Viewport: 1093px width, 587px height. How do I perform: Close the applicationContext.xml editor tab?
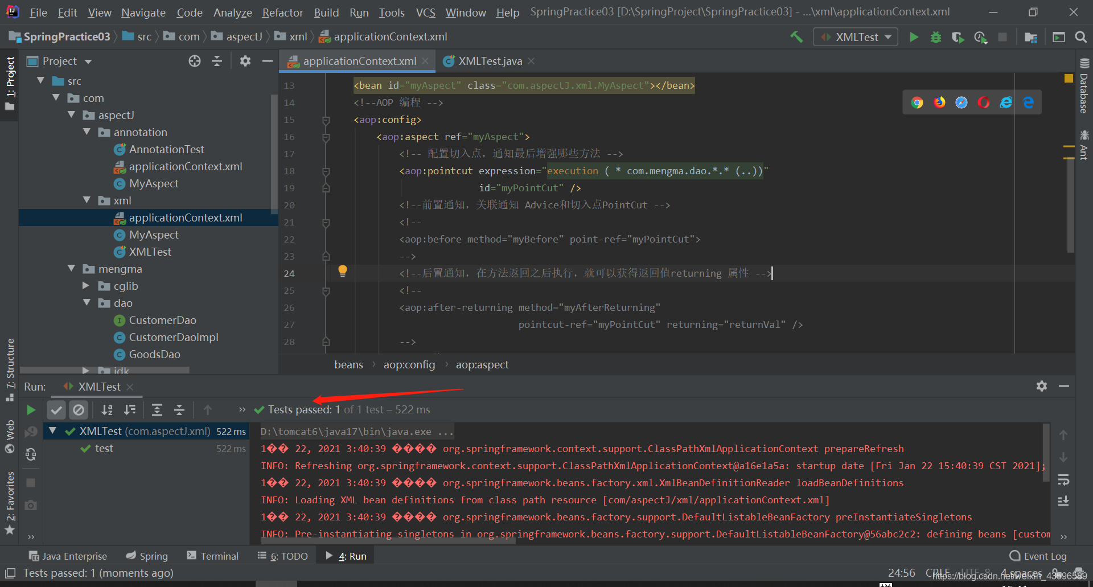[425, 61]
